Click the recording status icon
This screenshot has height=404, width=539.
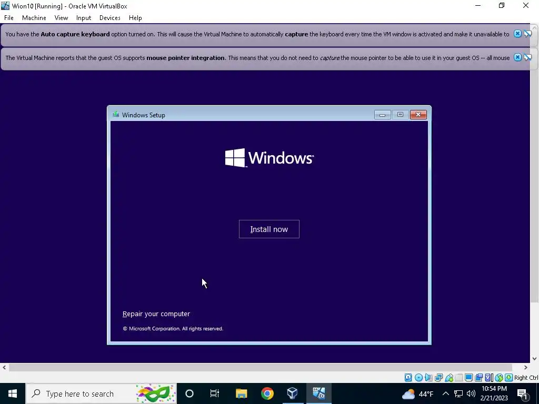tap(478, 378)
